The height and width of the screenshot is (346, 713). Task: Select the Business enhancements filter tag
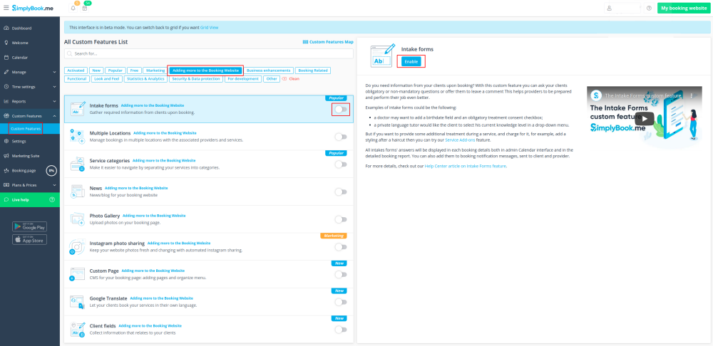269,70
